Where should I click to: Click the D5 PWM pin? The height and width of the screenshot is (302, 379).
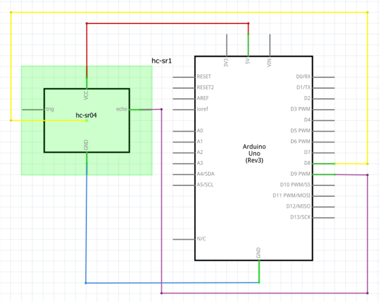tap(324, 131)
